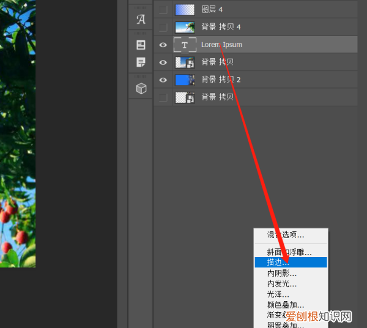
Task: Click the 背景 拷贝 2 blue thumbnail
Action: click(x=185, y=80)
